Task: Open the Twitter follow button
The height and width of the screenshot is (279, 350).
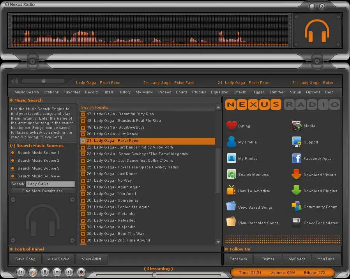Action: point(268,259)
